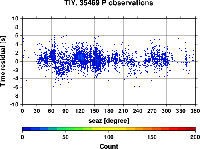Click the x-axis tick label '120'
The image size is (200, 149).
[80, 111]
